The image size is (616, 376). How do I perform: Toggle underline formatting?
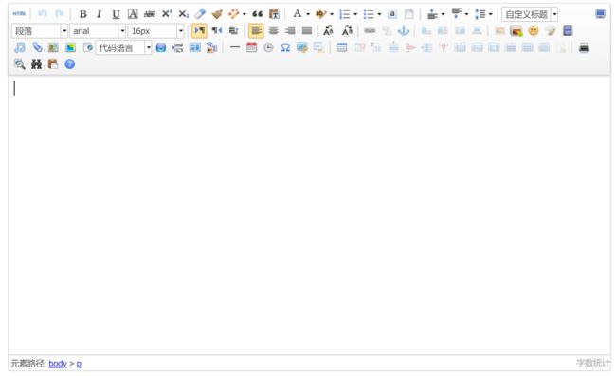[116, 14]
